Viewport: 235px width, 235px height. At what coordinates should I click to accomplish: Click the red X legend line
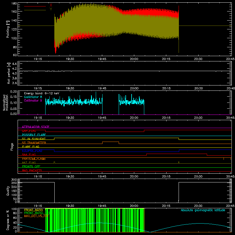click(x=35, y=6)
